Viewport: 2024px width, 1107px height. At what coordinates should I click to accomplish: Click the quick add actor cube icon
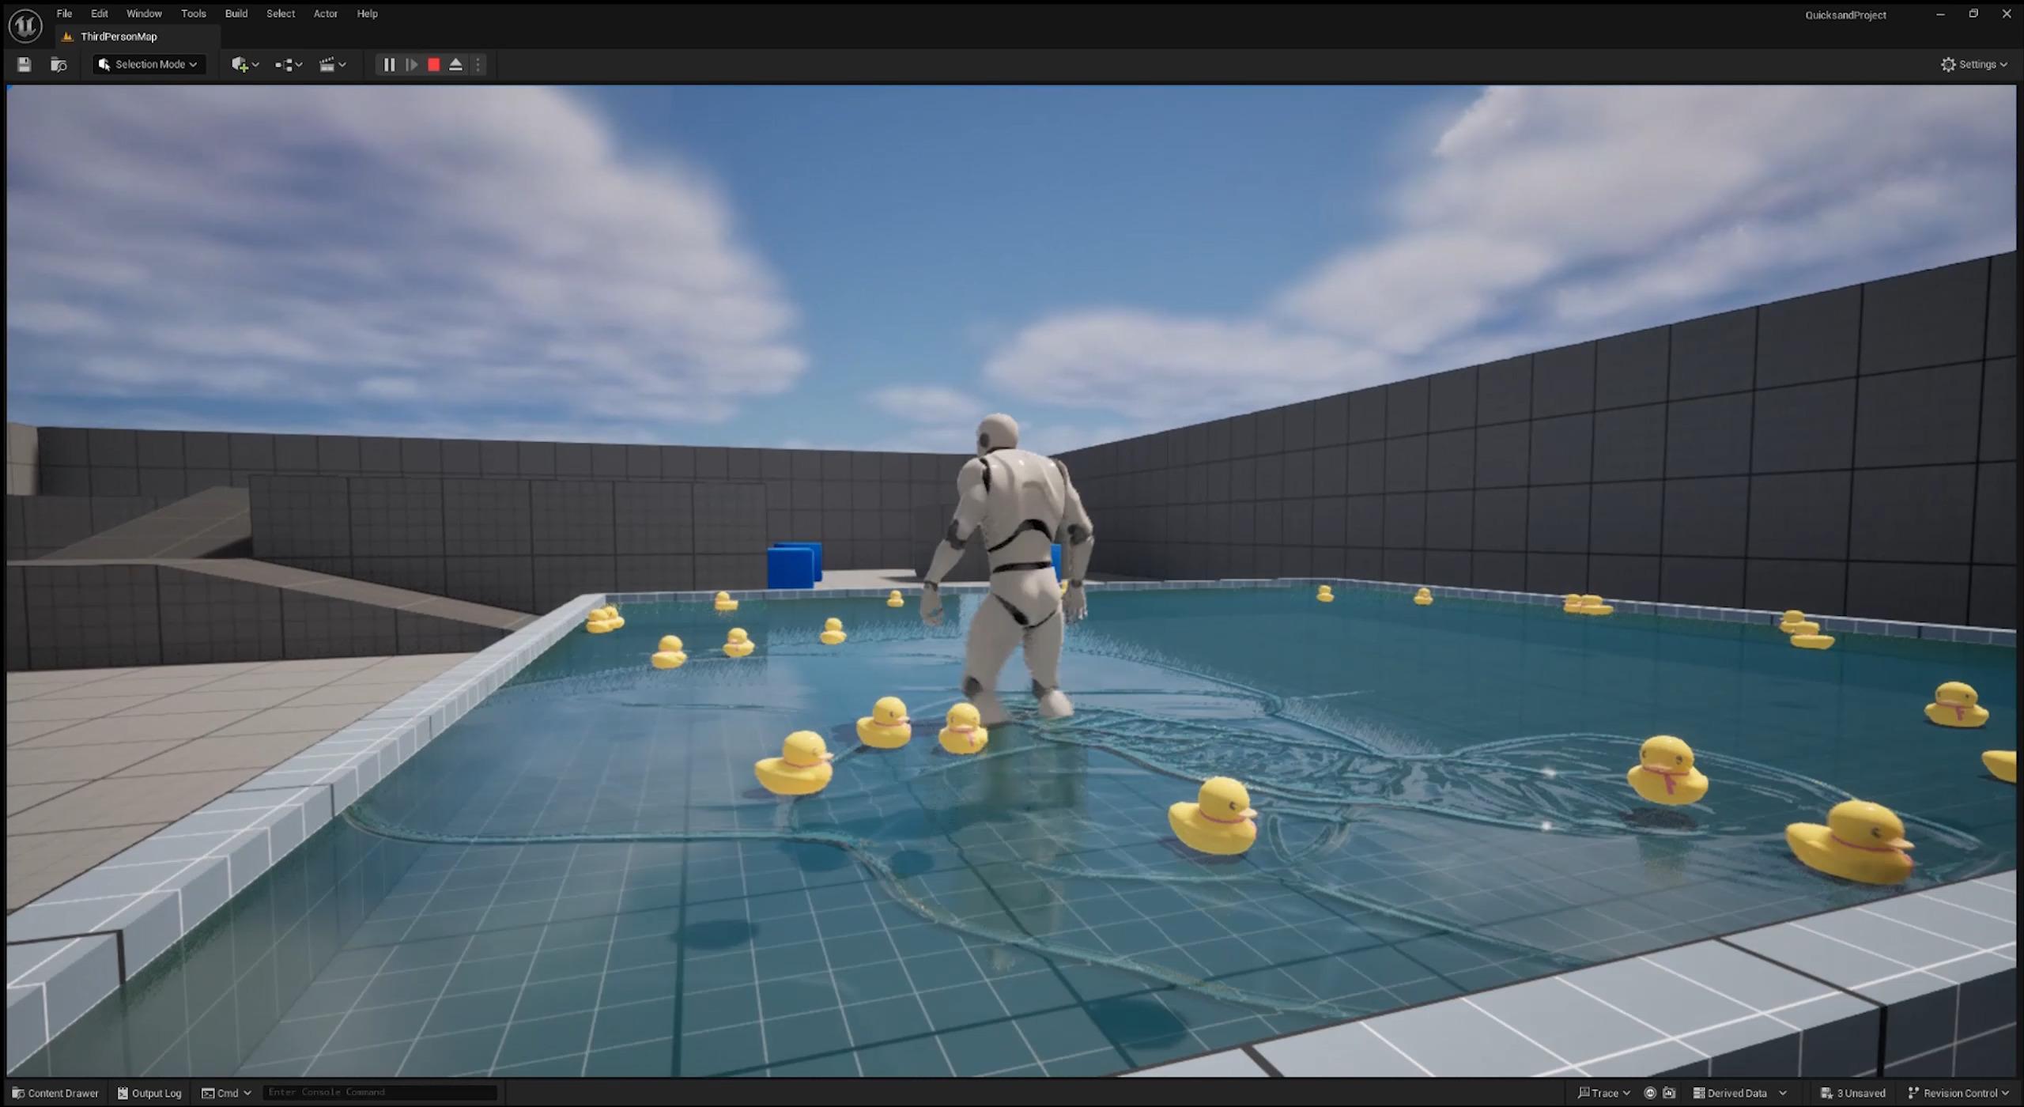(x=240, y=65)
